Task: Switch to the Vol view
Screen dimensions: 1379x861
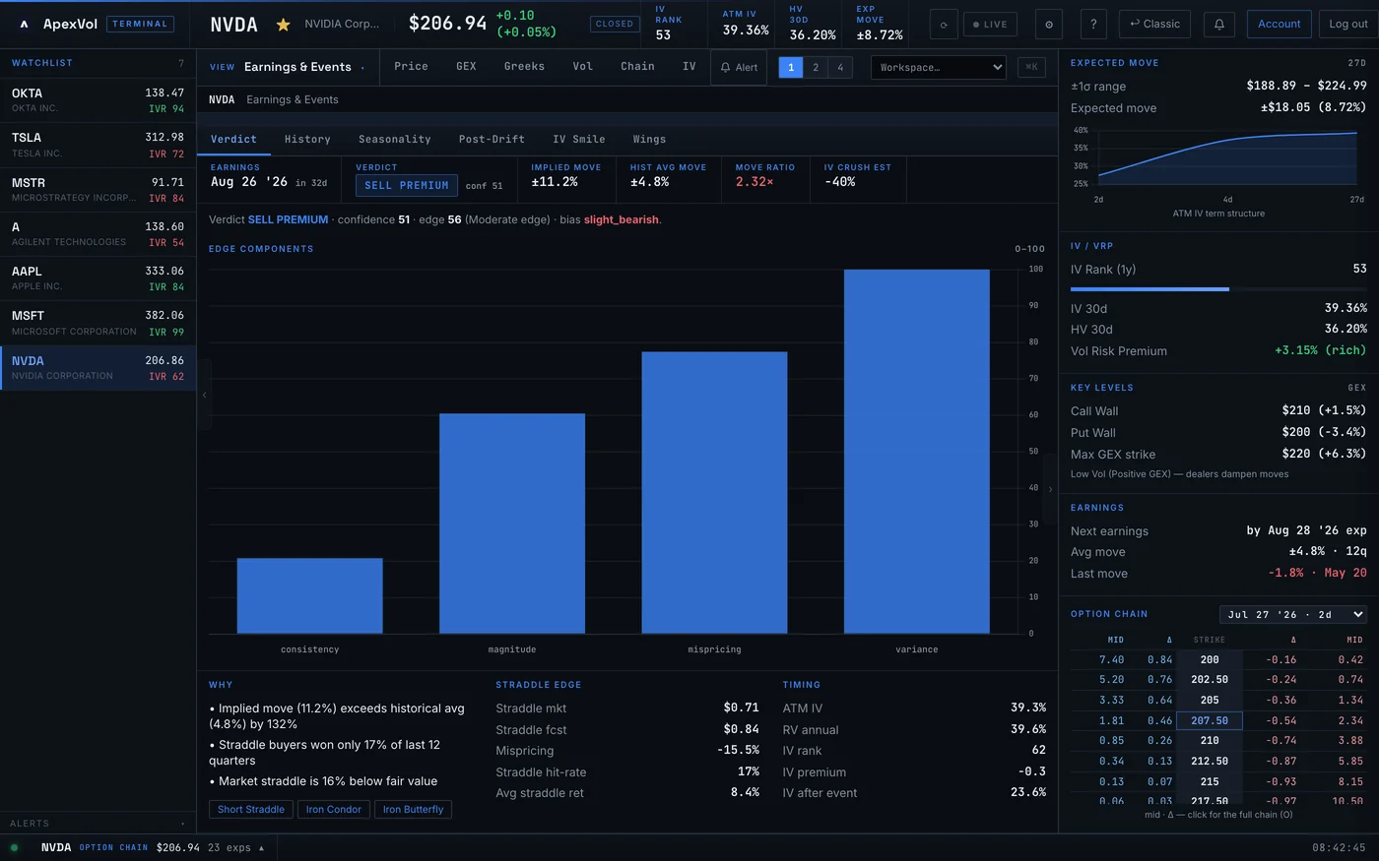Action: pyautogui.click(x=583, y=66)
